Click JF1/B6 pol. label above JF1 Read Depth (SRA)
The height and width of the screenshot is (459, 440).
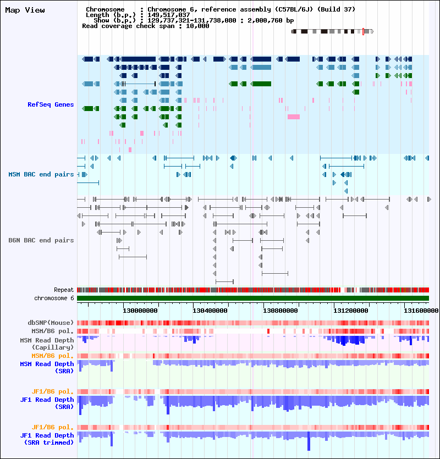[53, 391]
